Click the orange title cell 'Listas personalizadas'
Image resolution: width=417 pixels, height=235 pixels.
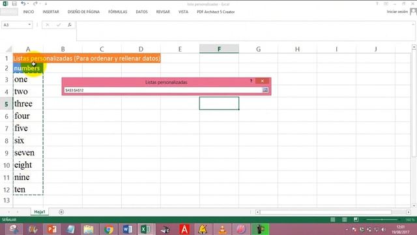coord(87,58)
